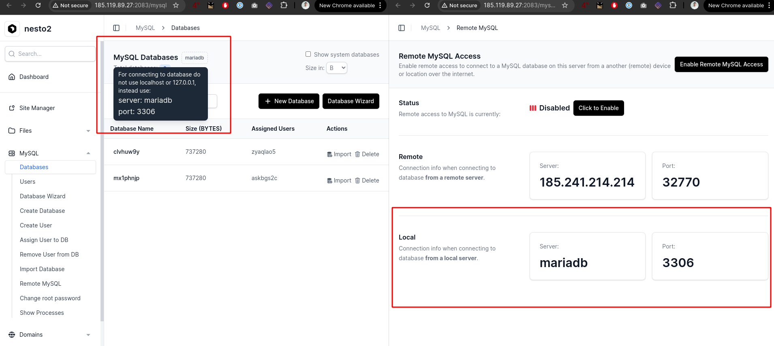Open profile avatar in right browser
Viewport: 774px width, 346px height.
pyautogui.click(x=695, y=5)
